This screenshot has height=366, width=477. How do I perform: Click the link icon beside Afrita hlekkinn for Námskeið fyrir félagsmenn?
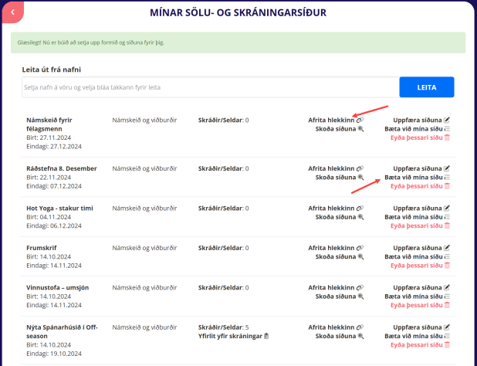coord(360,120)
